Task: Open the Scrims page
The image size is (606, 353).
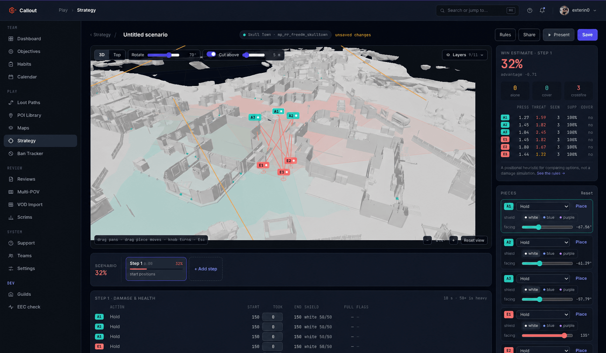Action: click(x=40, y=217)
